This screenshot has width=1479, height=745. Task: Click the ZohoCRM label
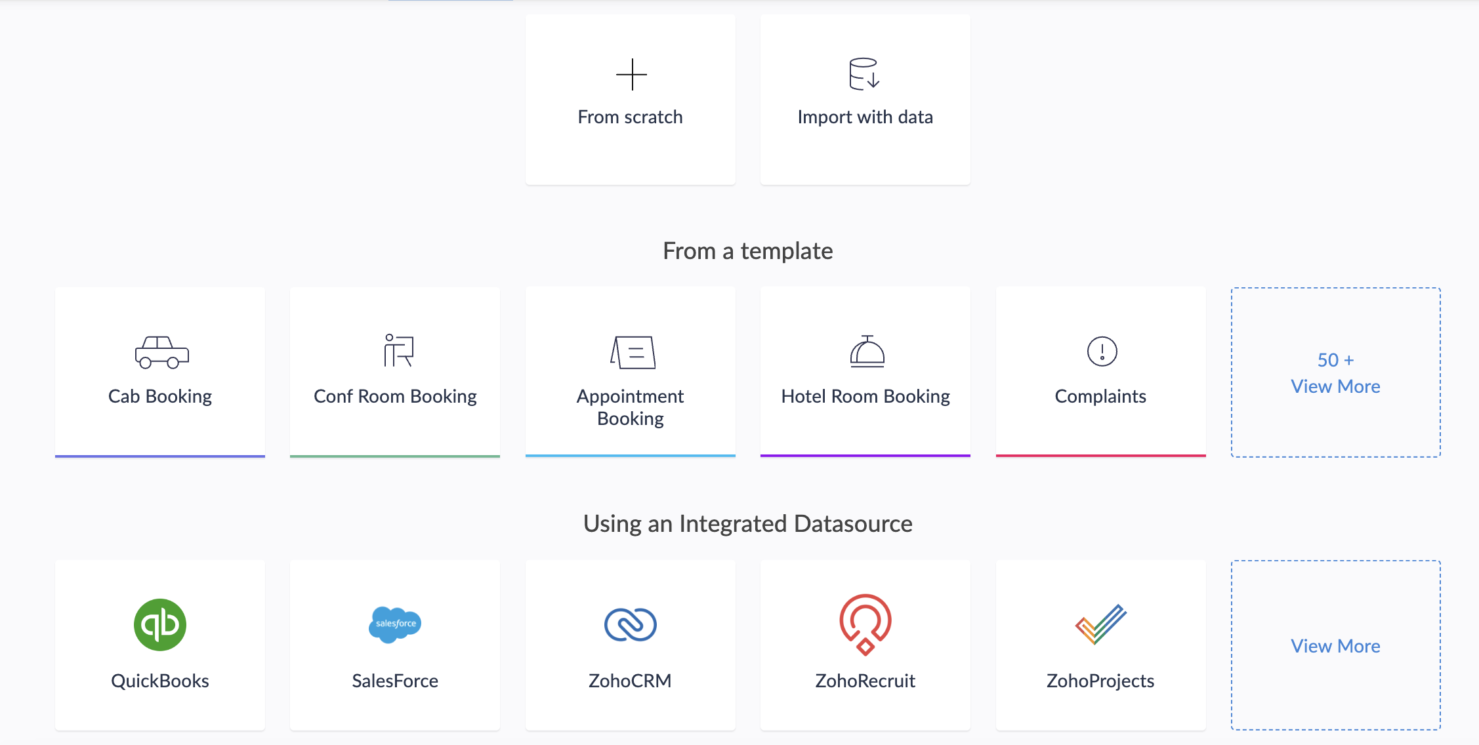[x=630, y=681]
